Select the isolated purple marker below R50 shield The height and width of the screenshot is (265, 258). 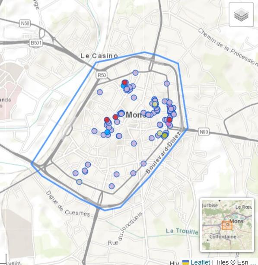coord(100,92)
